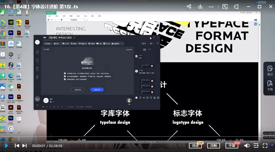275x152 pixels.
Task: Open the 笔记 notes panel
Action: [x=270, y=71]
